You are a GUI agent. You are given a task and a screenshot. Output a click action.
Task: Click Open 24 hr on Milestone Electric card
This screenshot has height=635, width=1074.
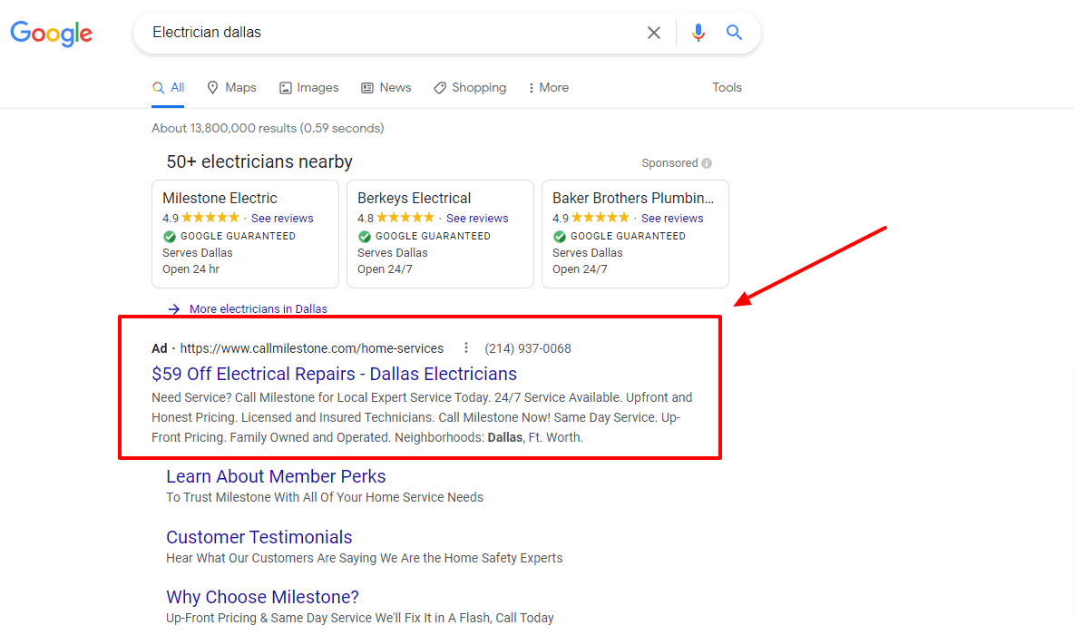[x=191, y=269]
